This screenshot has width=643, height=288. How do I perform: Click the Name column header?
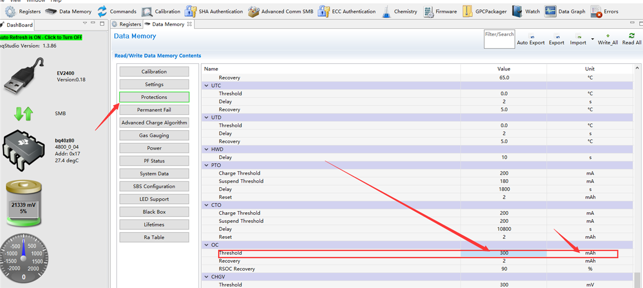pyautogui.click(x=331, y=69)
